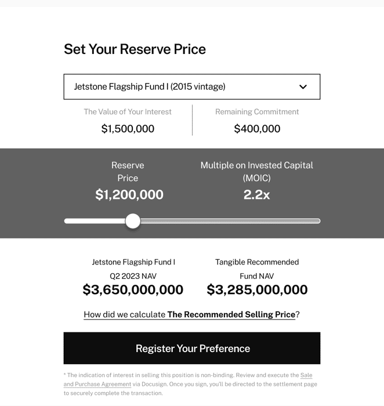Click the $400,000 remaining commitment amount
This screenshot has width=384, height=406.
[257, 129]
